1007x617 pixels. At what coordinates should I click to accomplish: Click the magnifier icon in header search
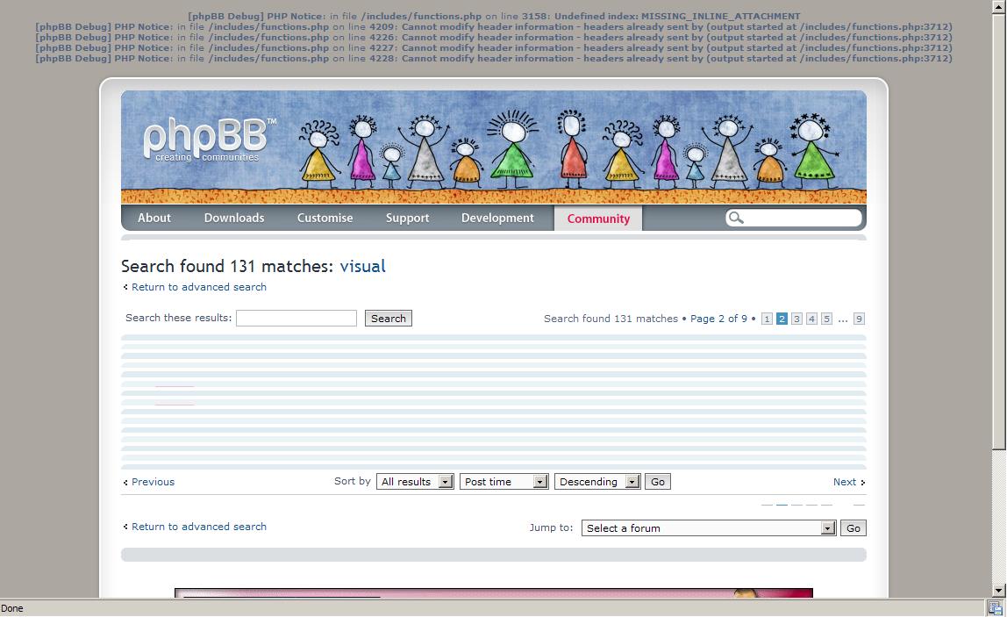click(x=737, y=218)
